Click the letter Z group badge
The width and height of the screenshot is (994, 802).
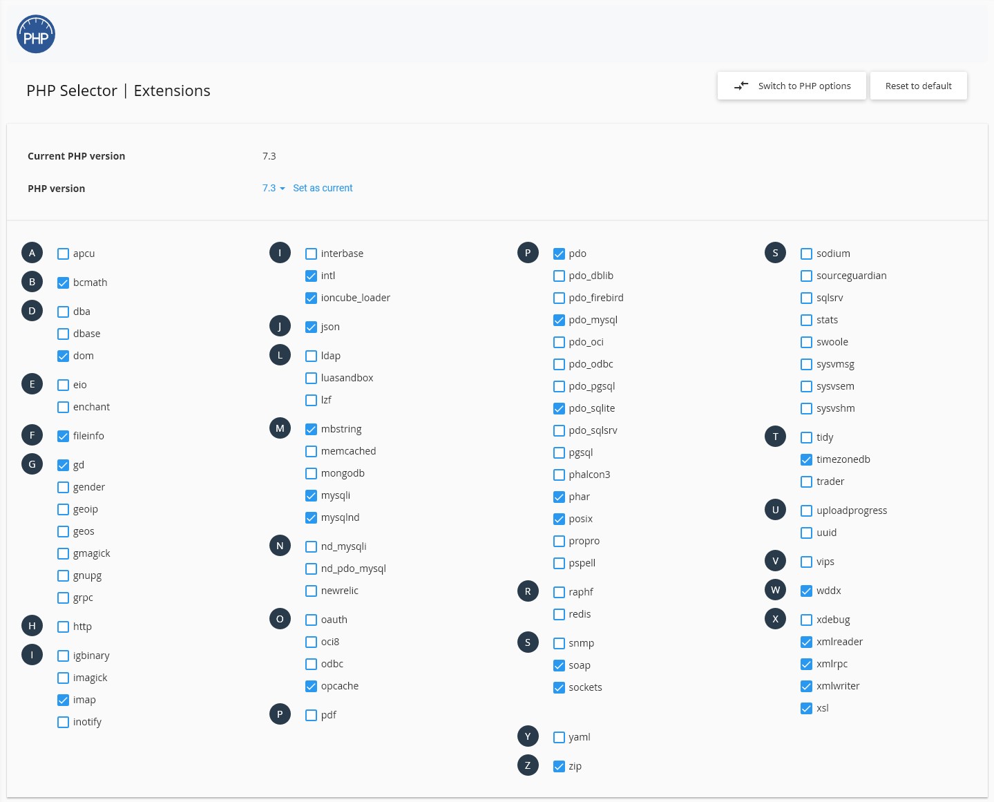tap(528, 765)
